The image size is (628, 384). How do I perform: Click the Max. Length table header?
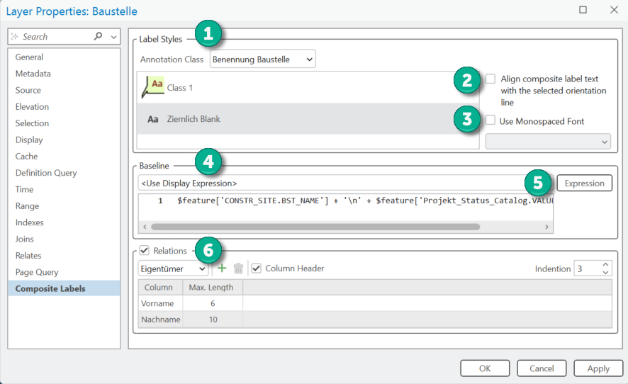(213, 288)
